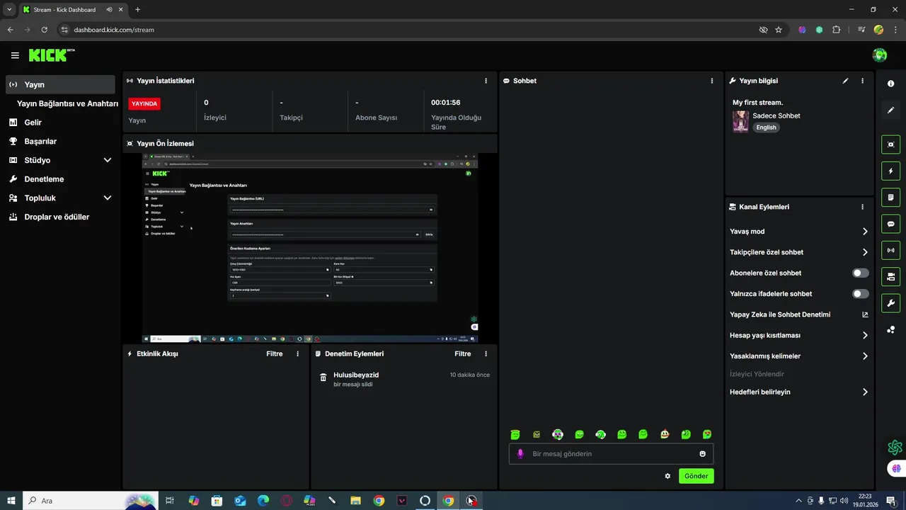Screen dimensions: 906x510
Task: Focus the Bir mesaj gönderin input
Action: pyautogui.click(x=611, y=453)
